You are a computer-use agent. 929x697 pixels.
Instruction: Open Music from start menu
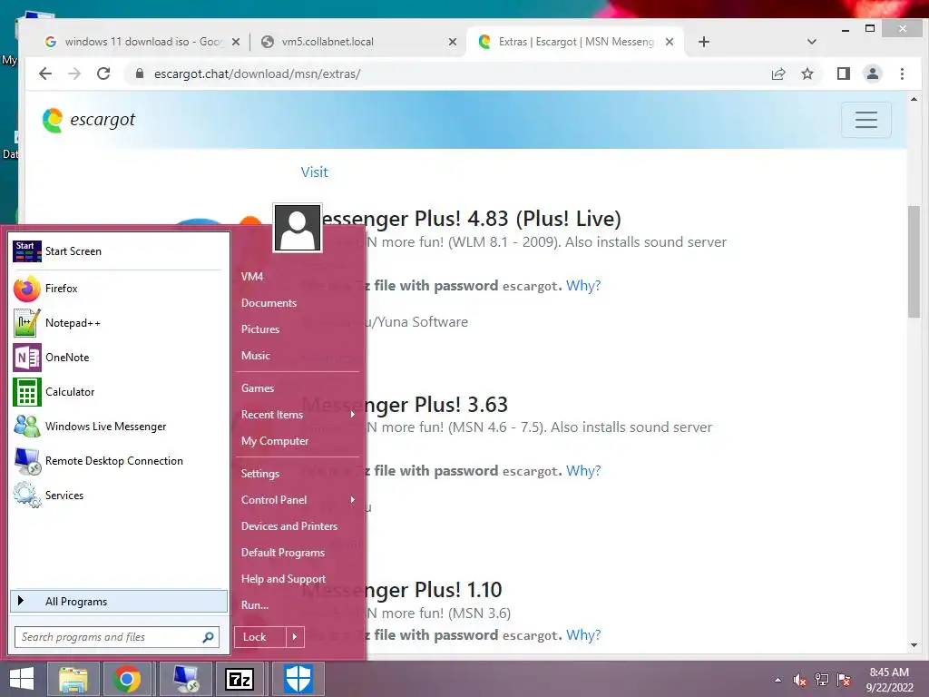pos(255,356)
